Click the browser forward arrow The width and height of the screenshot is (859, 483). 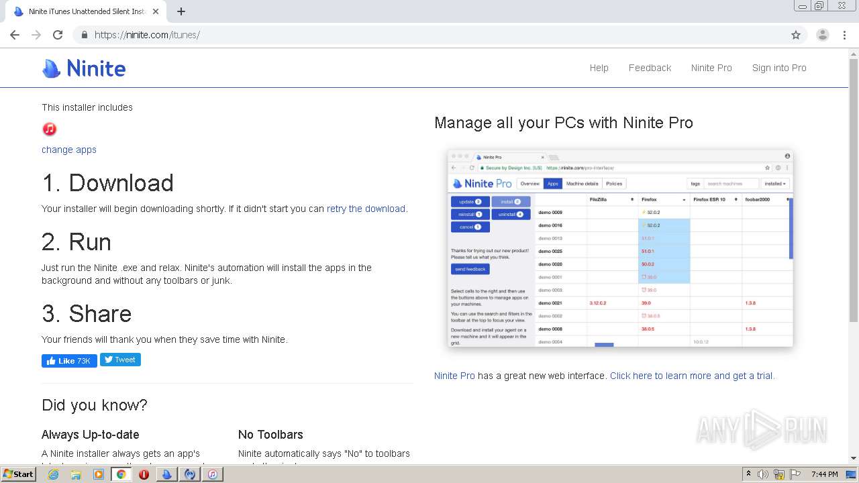click(36, 35)
